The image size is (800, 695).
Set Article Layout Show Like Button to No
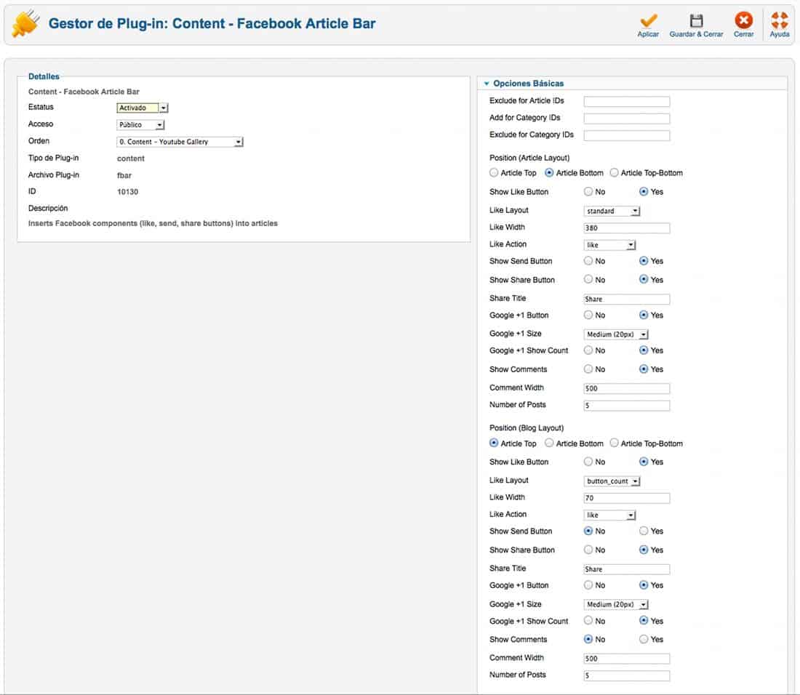click(588, 192)
